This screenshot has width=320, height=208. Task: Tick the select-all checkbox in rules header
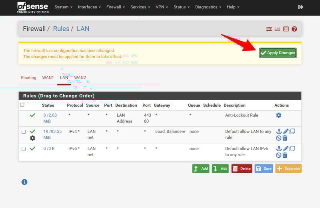(x=22, y=105)
